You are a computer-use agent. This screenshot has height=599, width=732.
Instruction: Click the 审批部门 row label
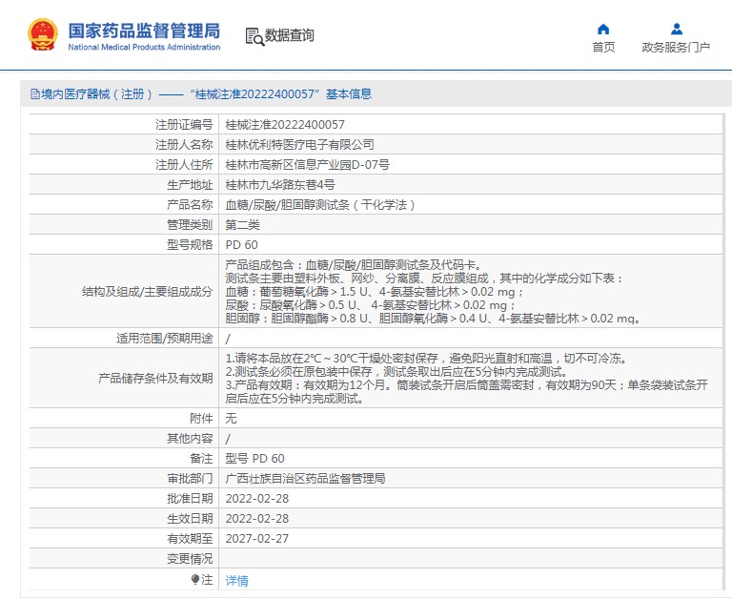click(x=190, y=479)
